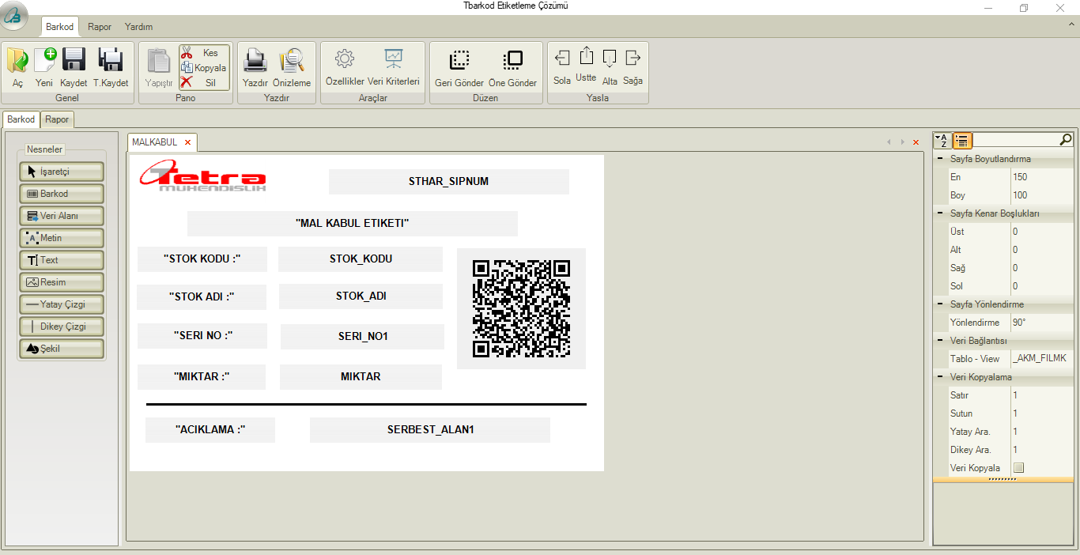1080x555 pixels.
Task: Toggle alphabetical sort in property grid
Action: pos(942,141)
